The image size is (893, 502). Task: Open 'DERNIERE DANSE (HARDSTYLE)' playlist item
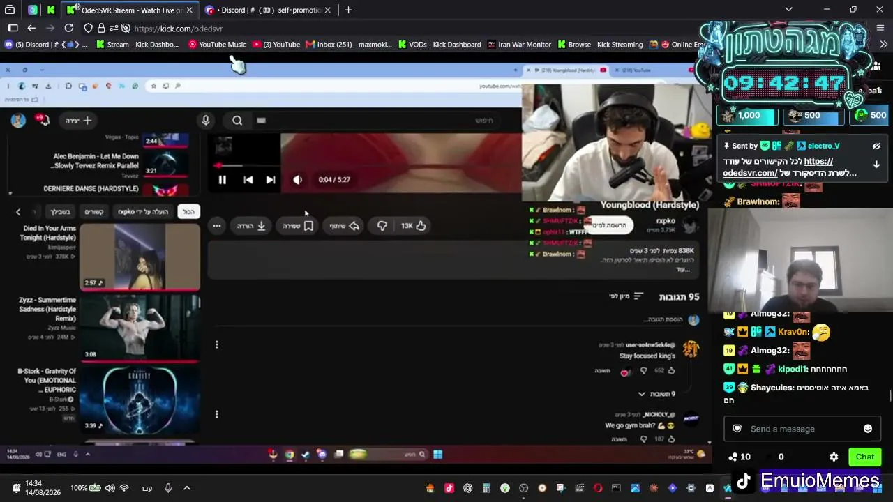pyautogui.click(x=105, y=189)
